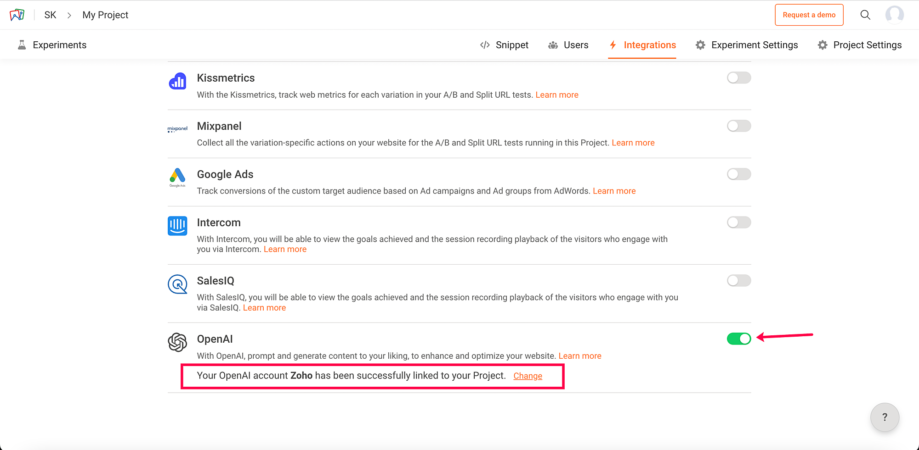Open the Experiments tab
The width and height of the screenshot is (919, 450).
(x=52, y=45)
